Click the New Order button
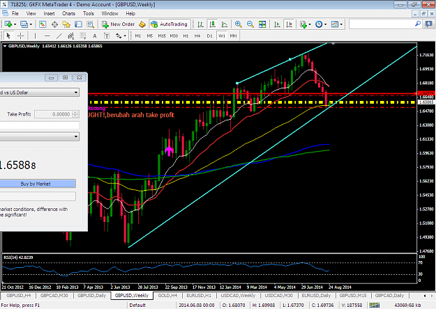The image size is (436, 309). (119, 24)
